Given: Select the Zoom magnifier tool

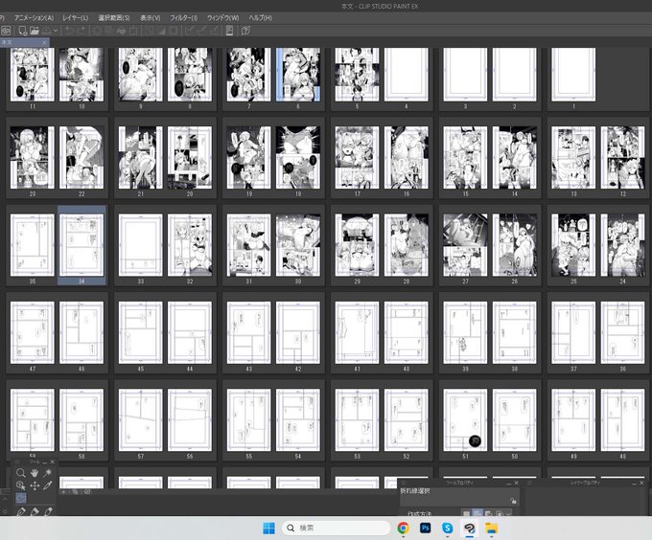Looking at the screenshot, I should [21, 473].
